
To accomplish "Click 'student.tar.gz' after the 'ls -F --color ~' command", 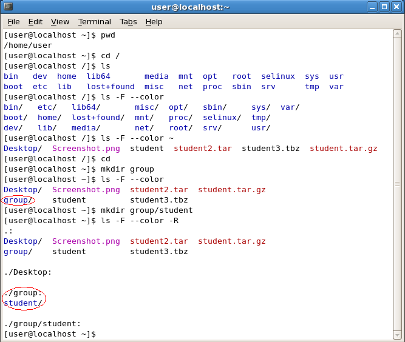I will [x=344, y=149].
